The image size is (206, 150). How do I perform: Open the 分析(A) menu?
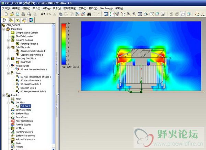pyautogui.click(x=46, y=8)
